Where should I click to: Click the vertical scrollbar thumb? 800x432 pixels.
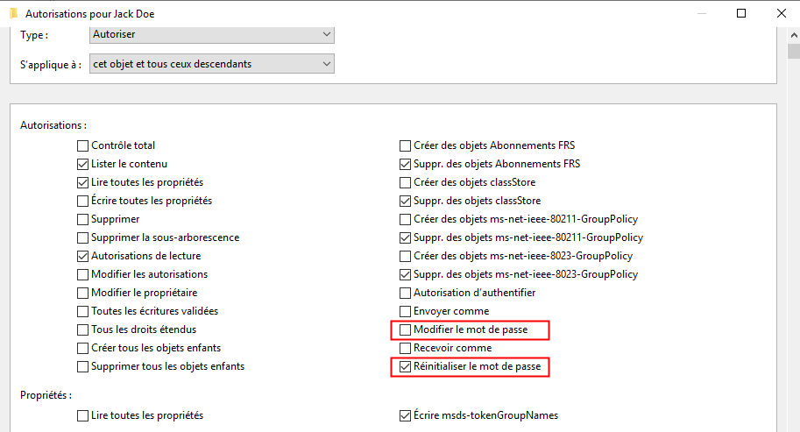pyautogui.click(x=794, y=52)
